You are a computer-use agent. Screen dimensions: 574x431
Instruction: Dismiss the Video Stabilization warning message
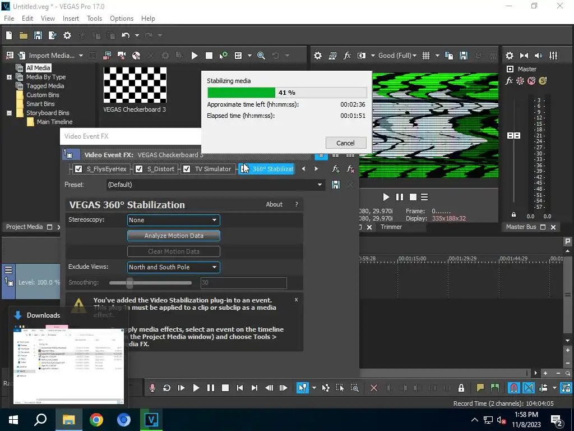point(296,300)
